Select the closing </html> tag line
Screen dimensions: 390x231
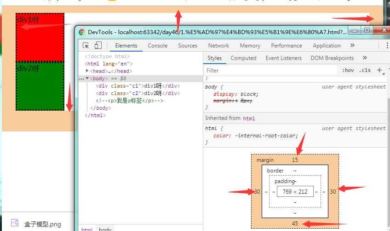[x=95, y=115]
